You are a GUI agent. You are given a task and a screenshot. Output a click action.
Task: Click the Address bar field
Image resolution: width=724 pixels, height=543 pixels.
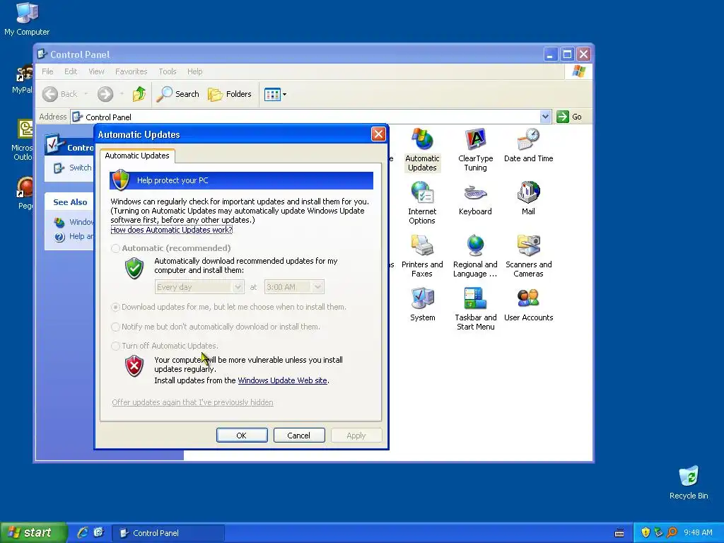[x=305, y=117]
